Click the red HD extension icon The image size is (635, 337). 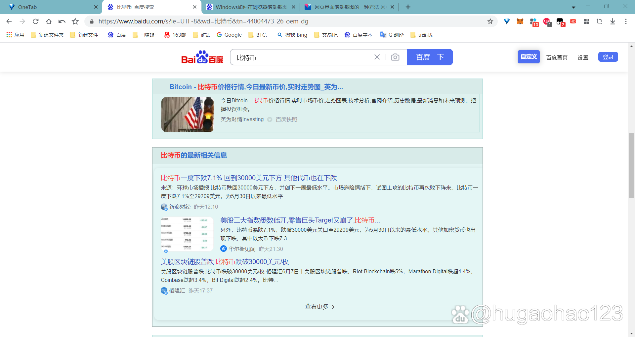[x=573, y=21]
